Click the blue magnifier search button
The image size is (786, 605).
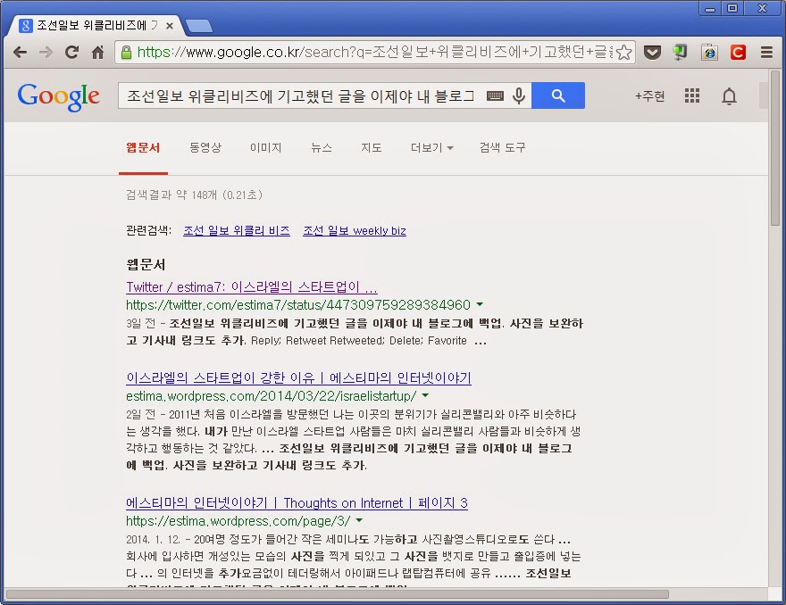tap(558, 95)
